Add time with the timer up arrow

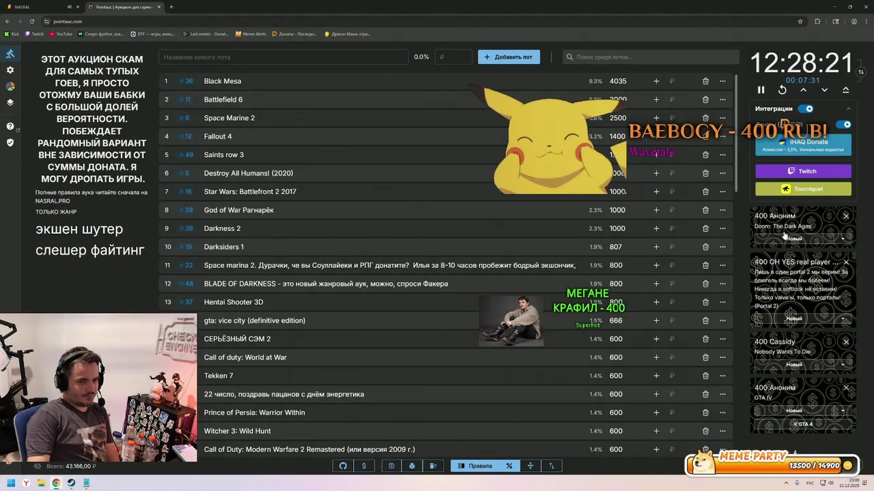[x=804, y=90]
